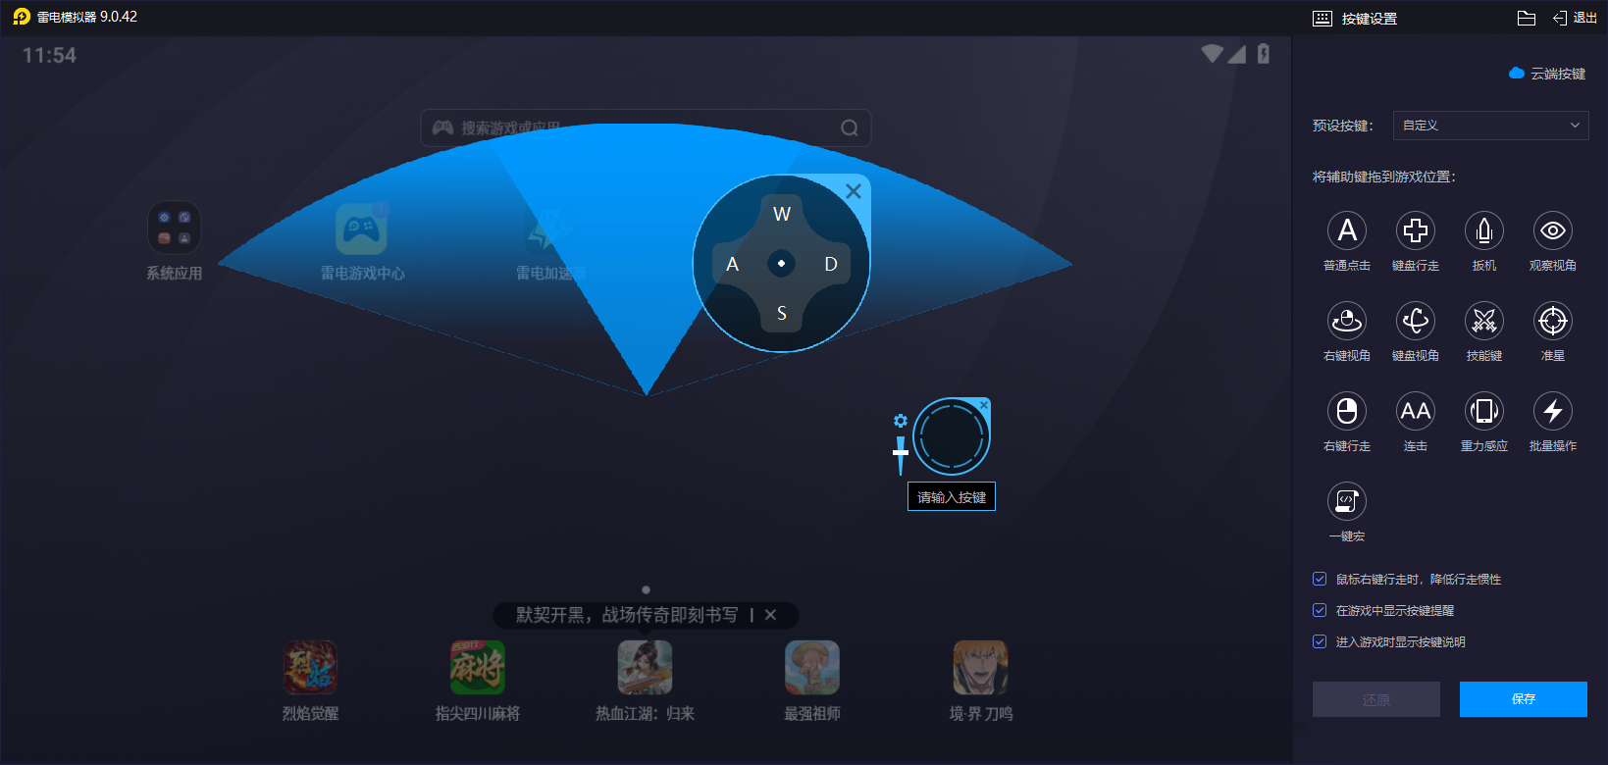Click 退出 to exit key settings
Screen dimensions: 1608x765
coord(1575,18)
